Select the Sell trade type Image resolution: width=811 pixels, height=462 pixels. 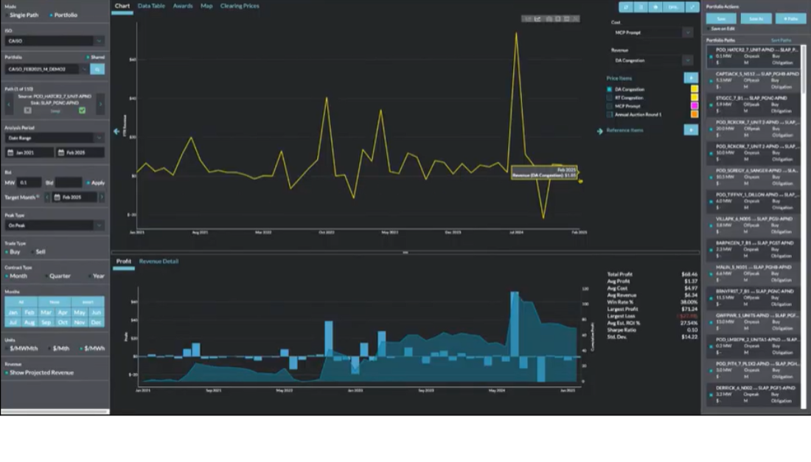click(x=37, y=252)
